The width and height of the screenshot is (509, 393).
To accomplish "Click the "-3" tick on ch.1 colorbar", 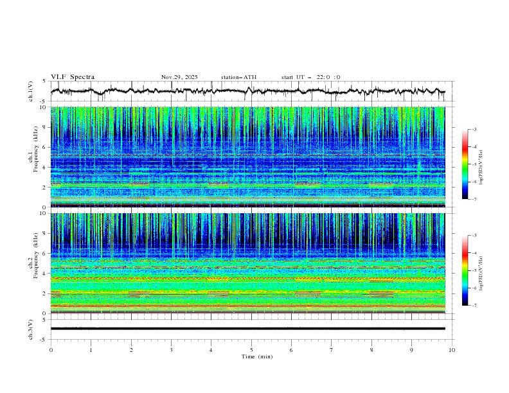I will [474, 129].
